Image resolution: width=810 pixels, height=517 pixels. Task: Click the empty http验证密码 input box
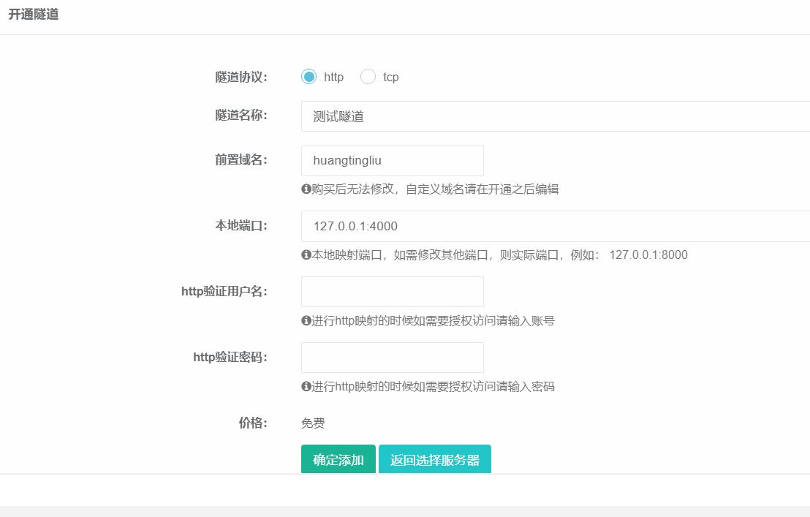click(392, 357)
